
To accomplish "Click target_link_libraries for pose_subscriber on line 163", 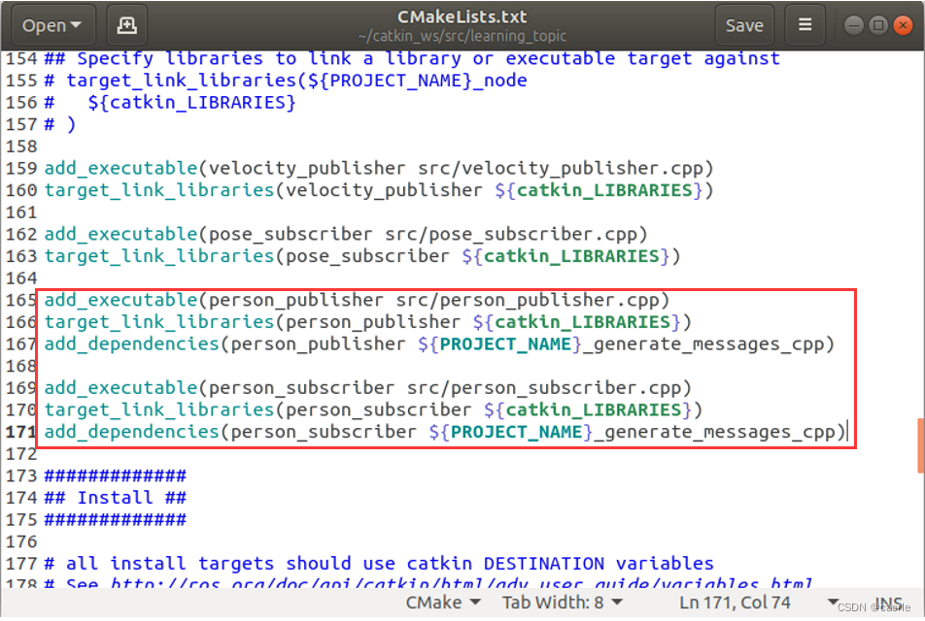I will tap(362, 256).
